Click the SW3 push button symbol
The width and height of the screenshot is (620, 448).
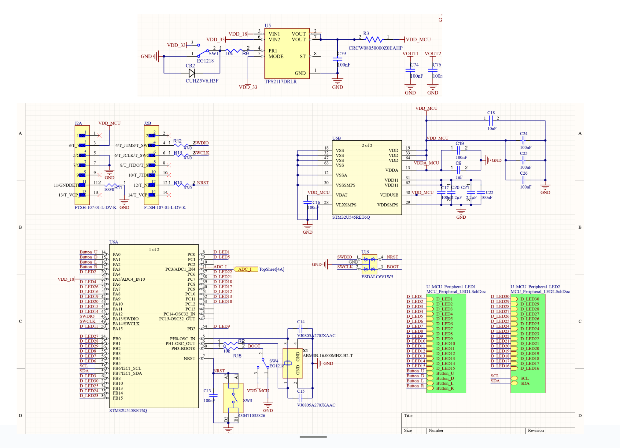tap(233, 398)
